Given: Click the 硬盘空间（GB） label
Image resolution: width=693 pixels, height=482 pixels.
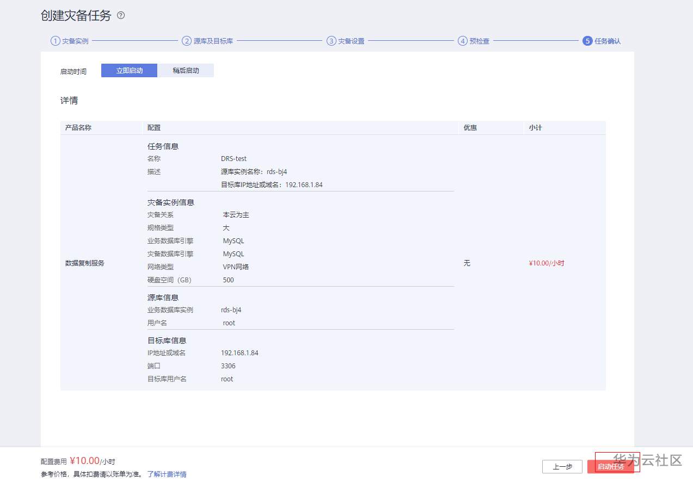Looking at the screenshot, I should pyautogui.click(x=170, y=280).
